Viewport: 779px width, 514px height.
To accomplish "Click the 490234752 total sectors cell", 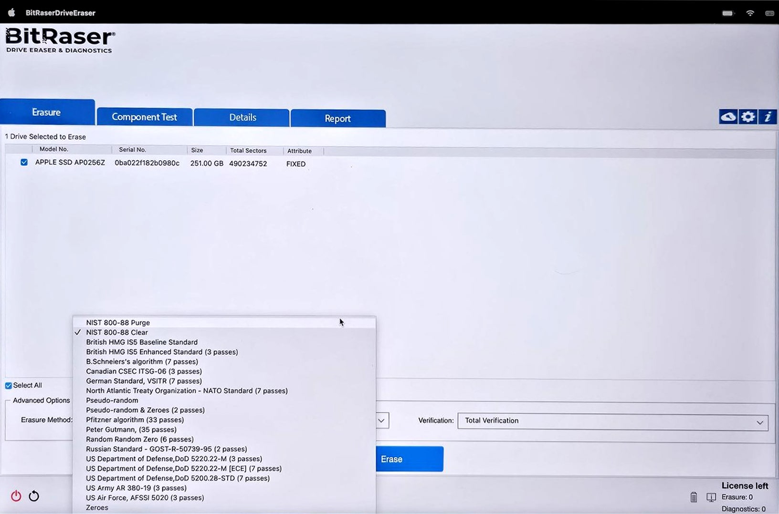I will [248, 164].
